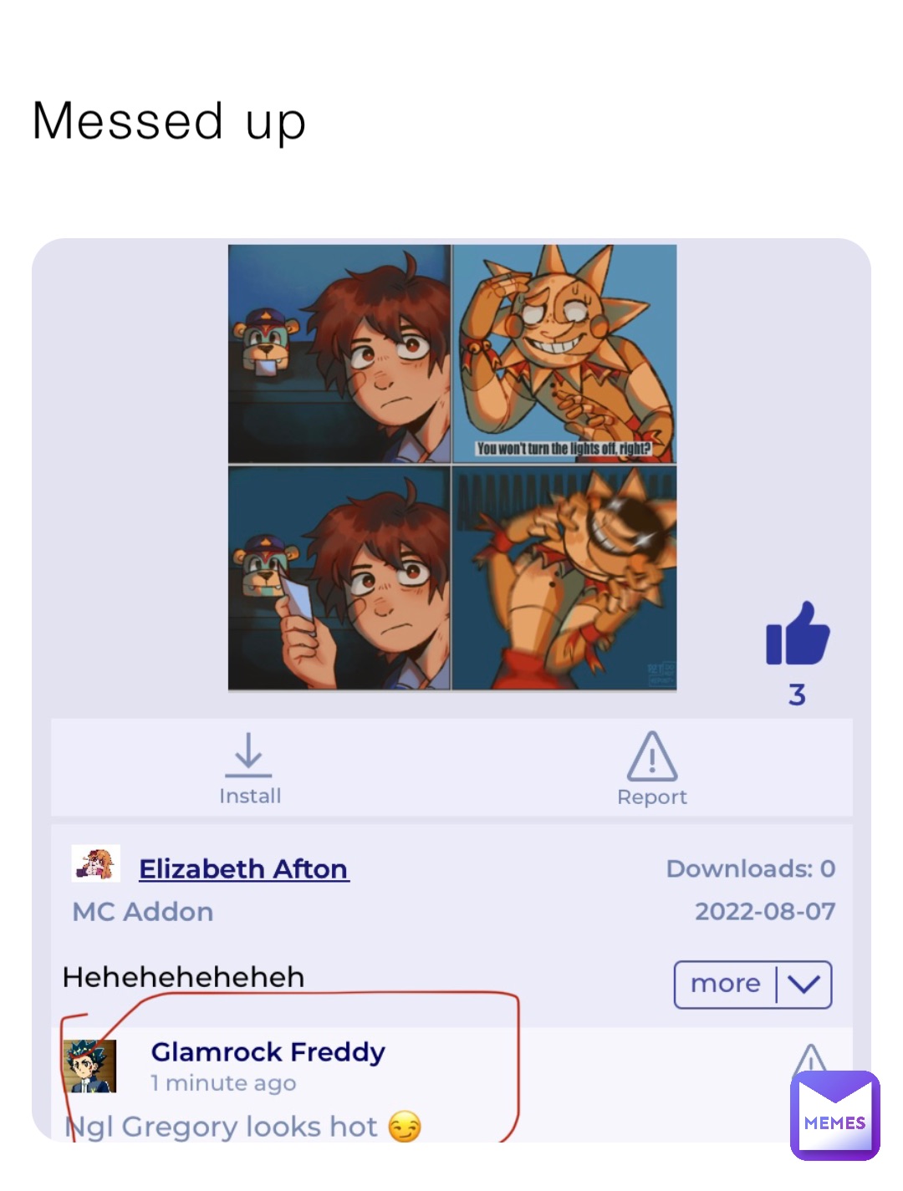Image resolution: width=903 pixels, height=1191 pixels.
Task: Click Glamrock Freddy's profile avatar
Action: [89, 1066]
